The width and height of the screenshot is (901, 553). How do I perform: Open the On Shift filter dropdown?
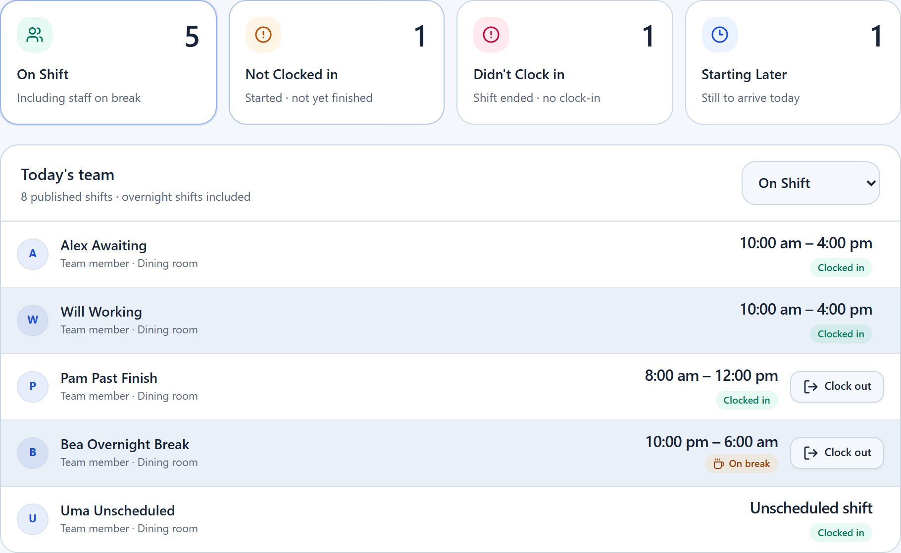810,183
